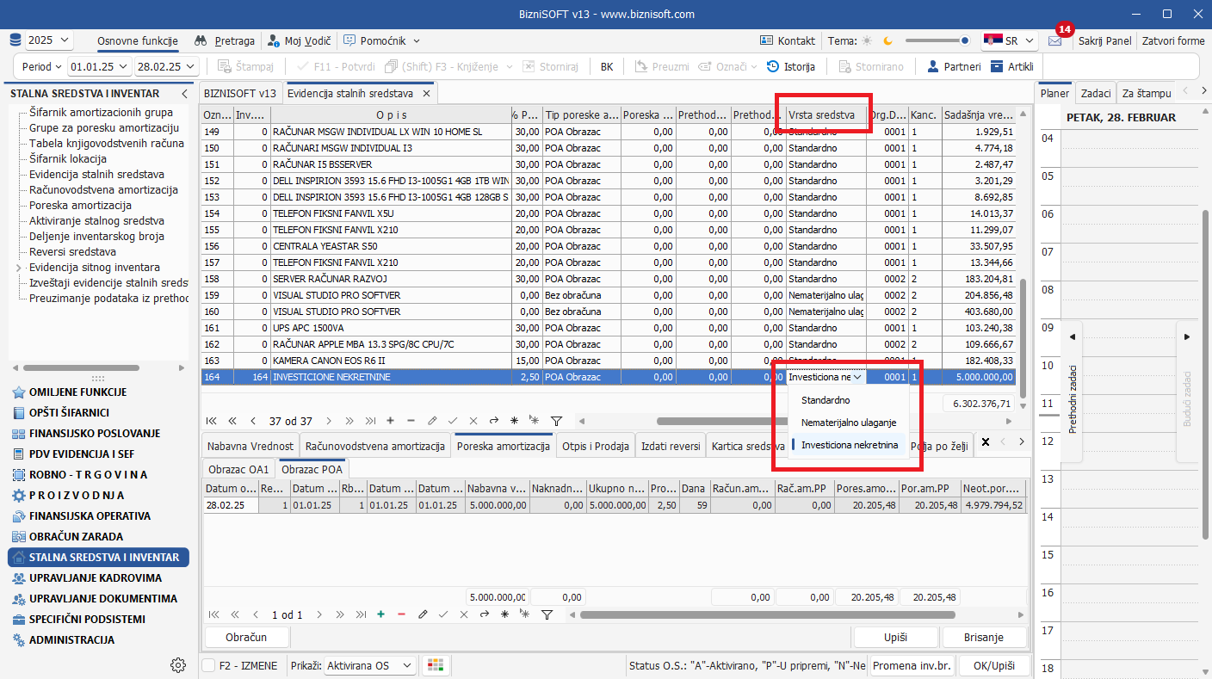Click the colored grid icon in status bar
This screenshot has width=1212, height=679.
[437, 665]
